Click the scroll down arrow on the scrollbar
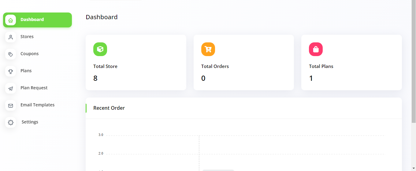 click(414, 168)
